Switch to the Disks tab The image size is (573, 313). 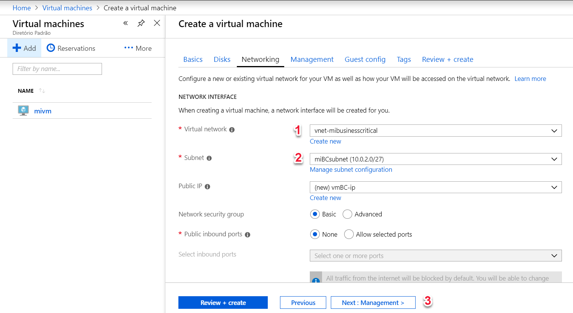[222, 60]
